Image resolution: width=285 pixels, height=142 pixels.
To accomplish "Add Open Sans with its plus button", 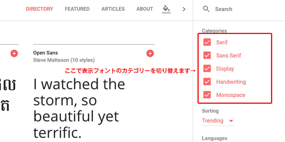I will coord(150,53).
